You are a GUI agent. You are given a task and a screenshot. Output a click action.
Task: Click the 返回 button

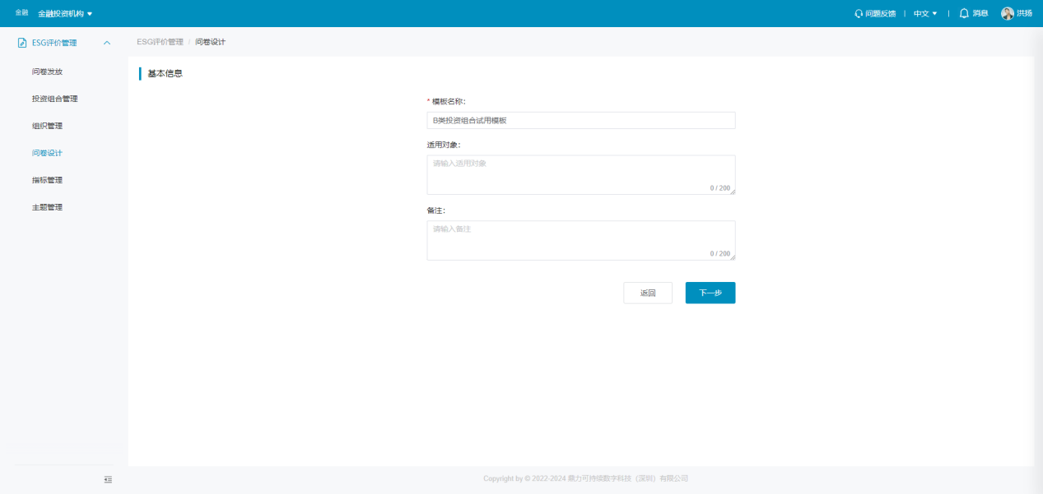(648, 293)
